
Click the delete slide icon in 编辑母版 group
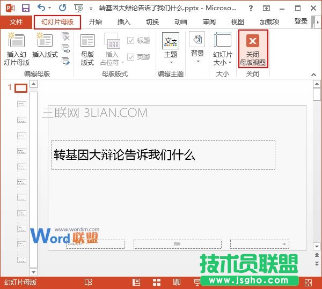pyautogui.click(x=65, y=36)
